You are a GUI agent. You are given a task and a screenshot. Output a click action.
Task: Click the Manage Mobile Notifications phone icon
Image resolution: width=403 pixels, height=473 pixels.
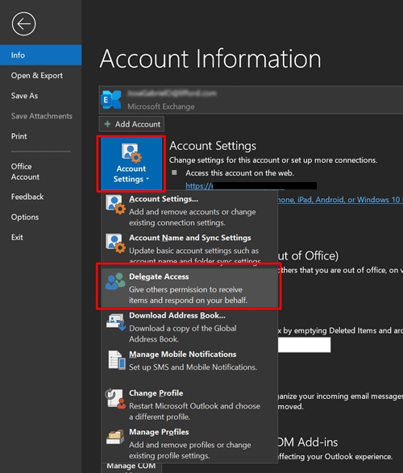tap(117, 360)
